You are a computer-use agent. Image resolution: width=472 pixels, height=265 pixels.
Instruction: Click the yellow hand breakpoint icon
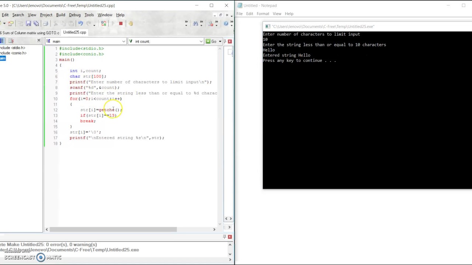coord(131,24)
